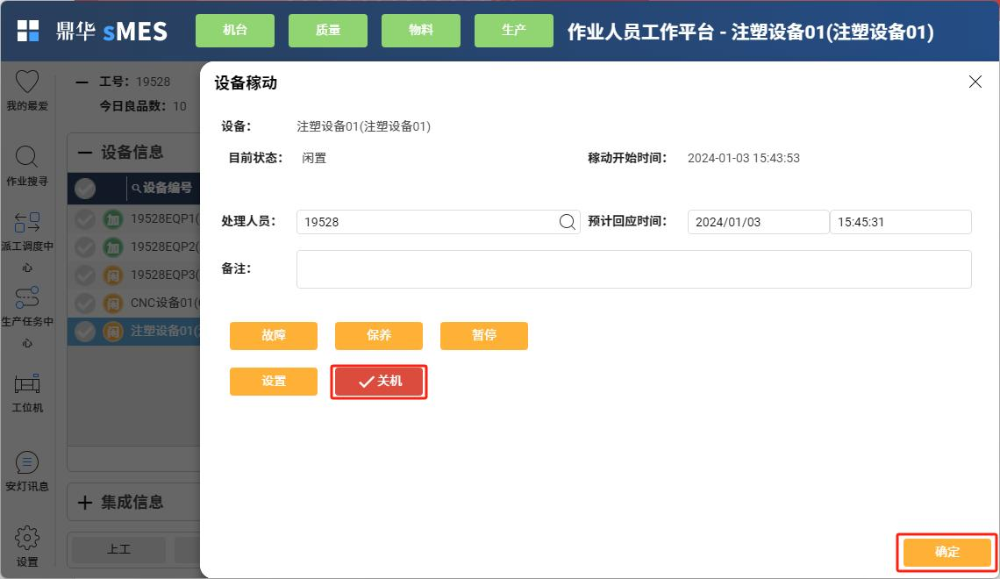Open the 物料 top menu
This screenshot has width=1000, height=579.
[421, 31]
